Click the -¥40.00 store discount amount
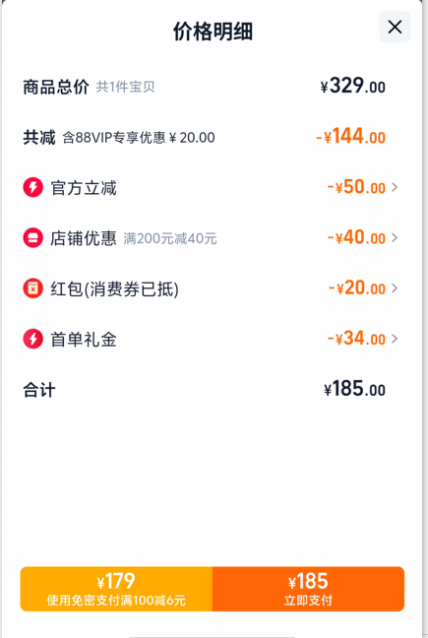This screenshot has height=638, width=428. pos(356,237)
